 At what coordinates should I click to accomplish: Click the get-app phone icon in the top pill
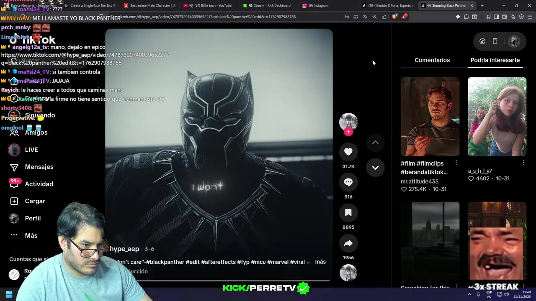pos(495,41)
